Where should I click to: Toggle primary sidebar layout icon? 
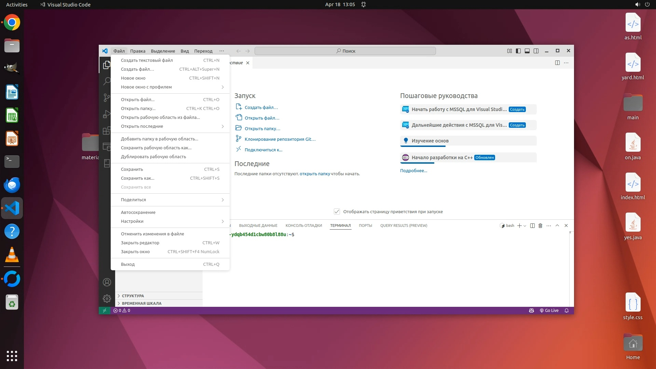tap(518, 51)
